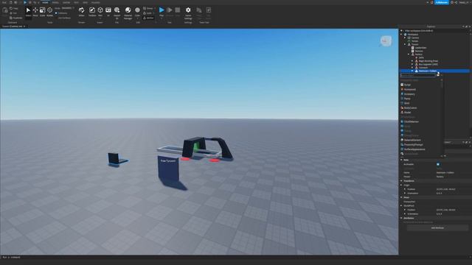472x265 pixels.
Task: Click the Anchor button
Action: (148, 18)
